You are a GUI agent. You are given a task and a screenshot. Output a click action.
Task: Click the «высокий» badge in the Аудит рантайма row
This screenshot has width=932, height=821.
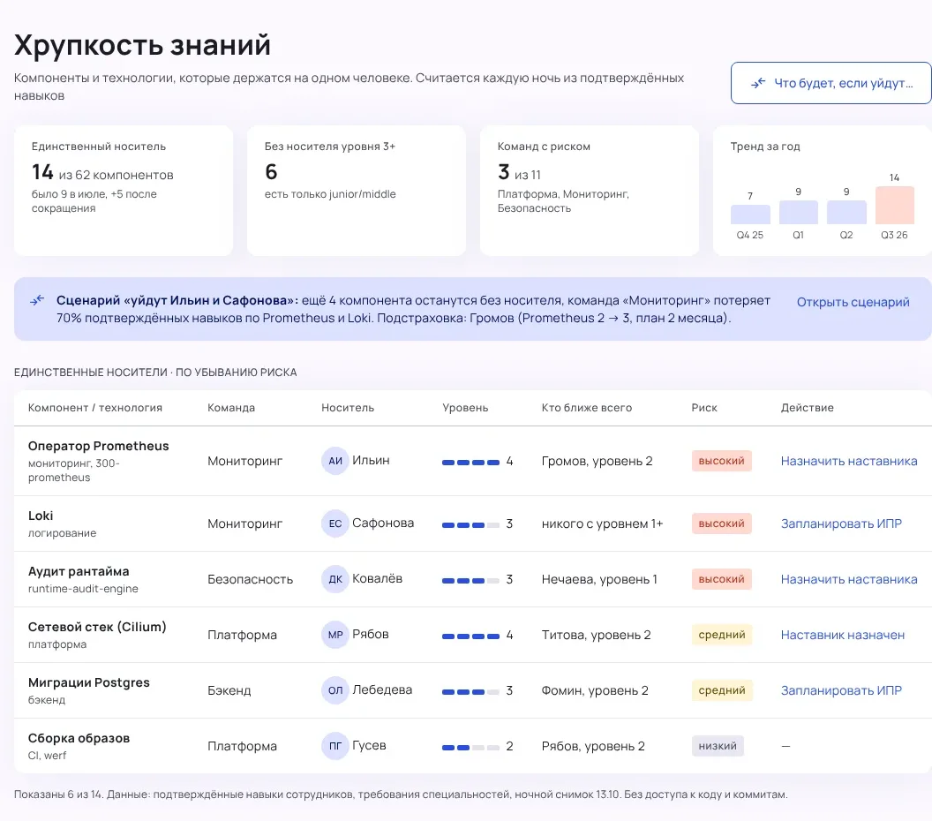coord(722,579)
